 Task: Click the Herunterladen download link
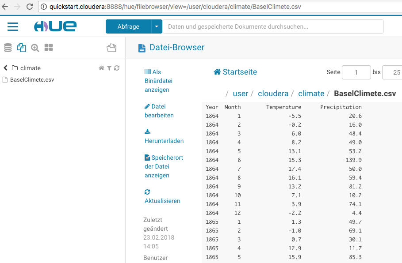(164, 141)
